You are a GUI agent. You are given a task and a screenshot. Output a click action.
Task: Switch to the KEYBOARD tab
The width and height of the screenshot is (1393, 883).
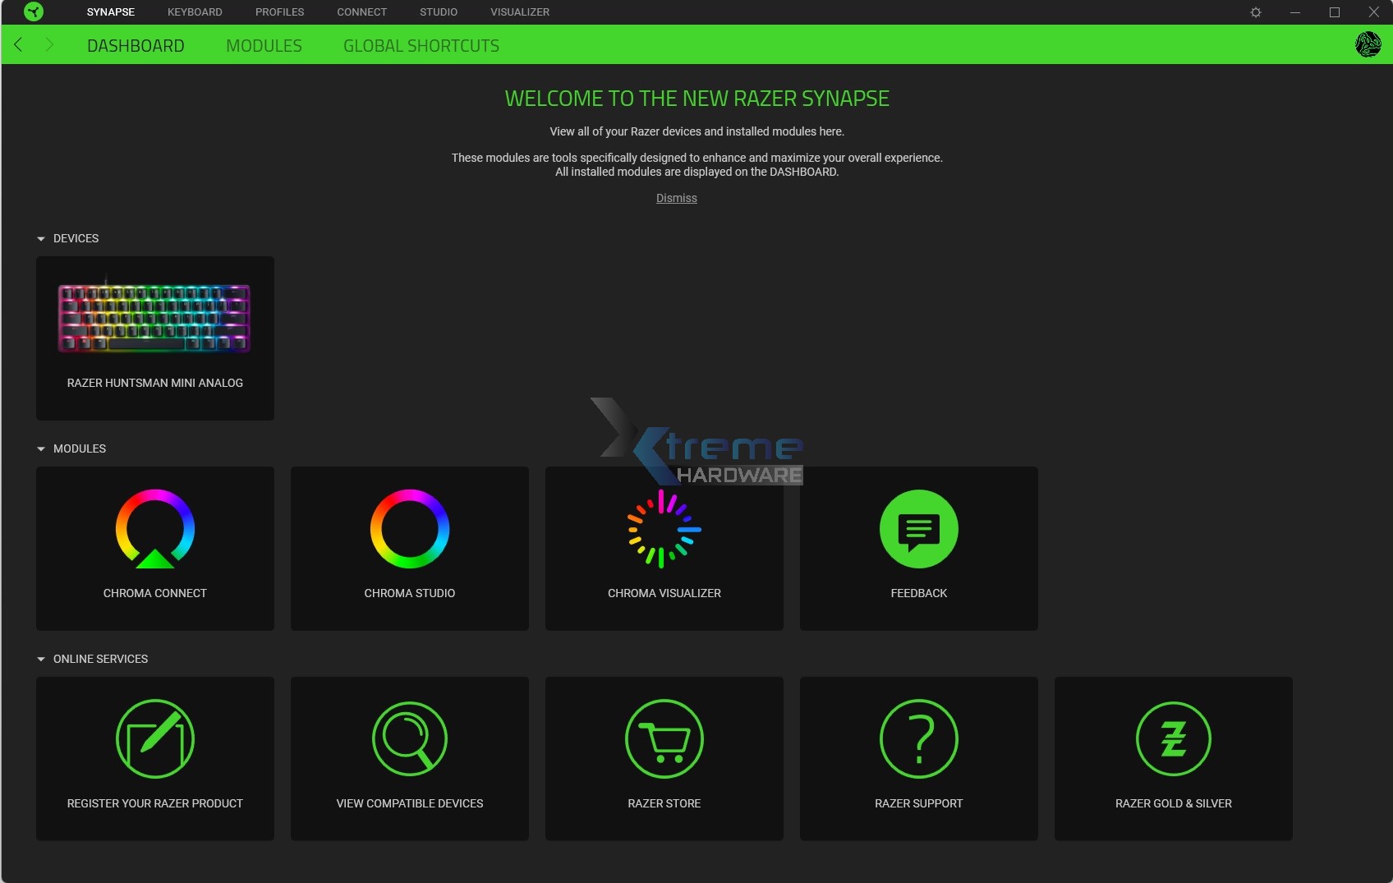tap(194, 11)
